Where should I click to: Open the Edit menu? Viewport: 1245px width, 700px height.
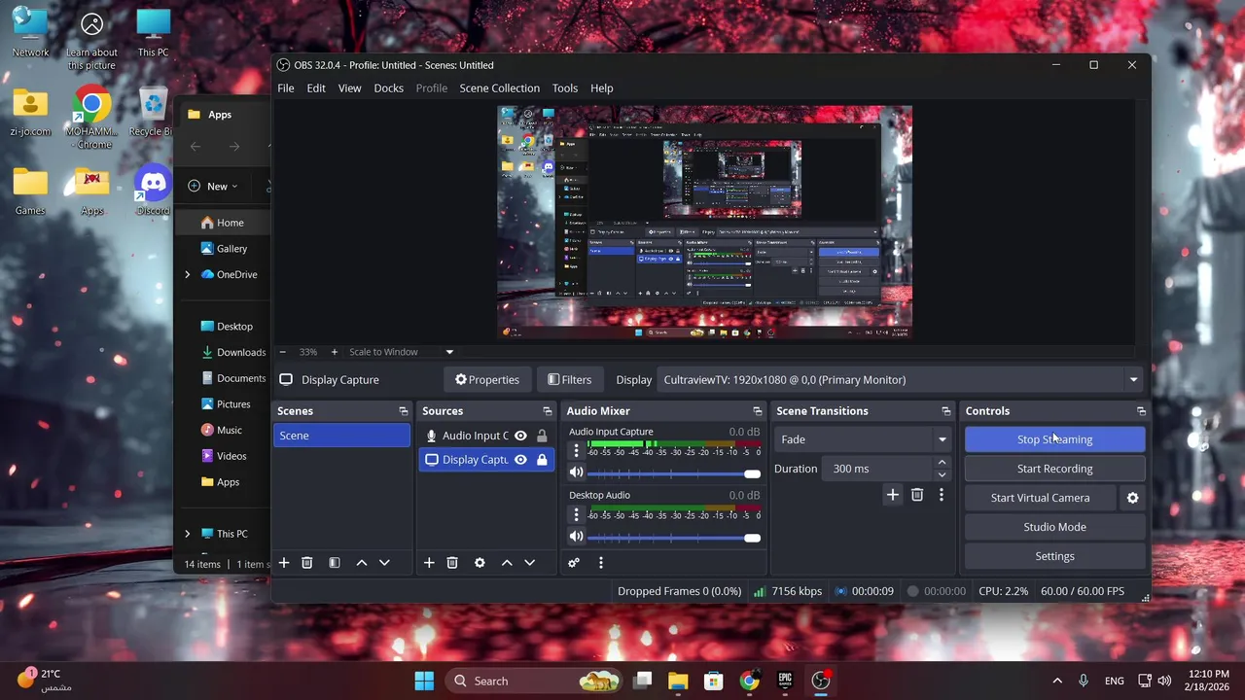pos(316,88)
